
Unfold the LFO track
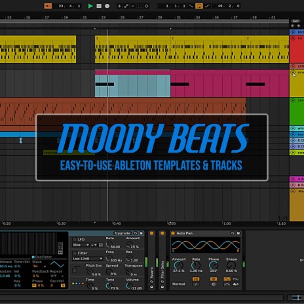tap(293, 66)
